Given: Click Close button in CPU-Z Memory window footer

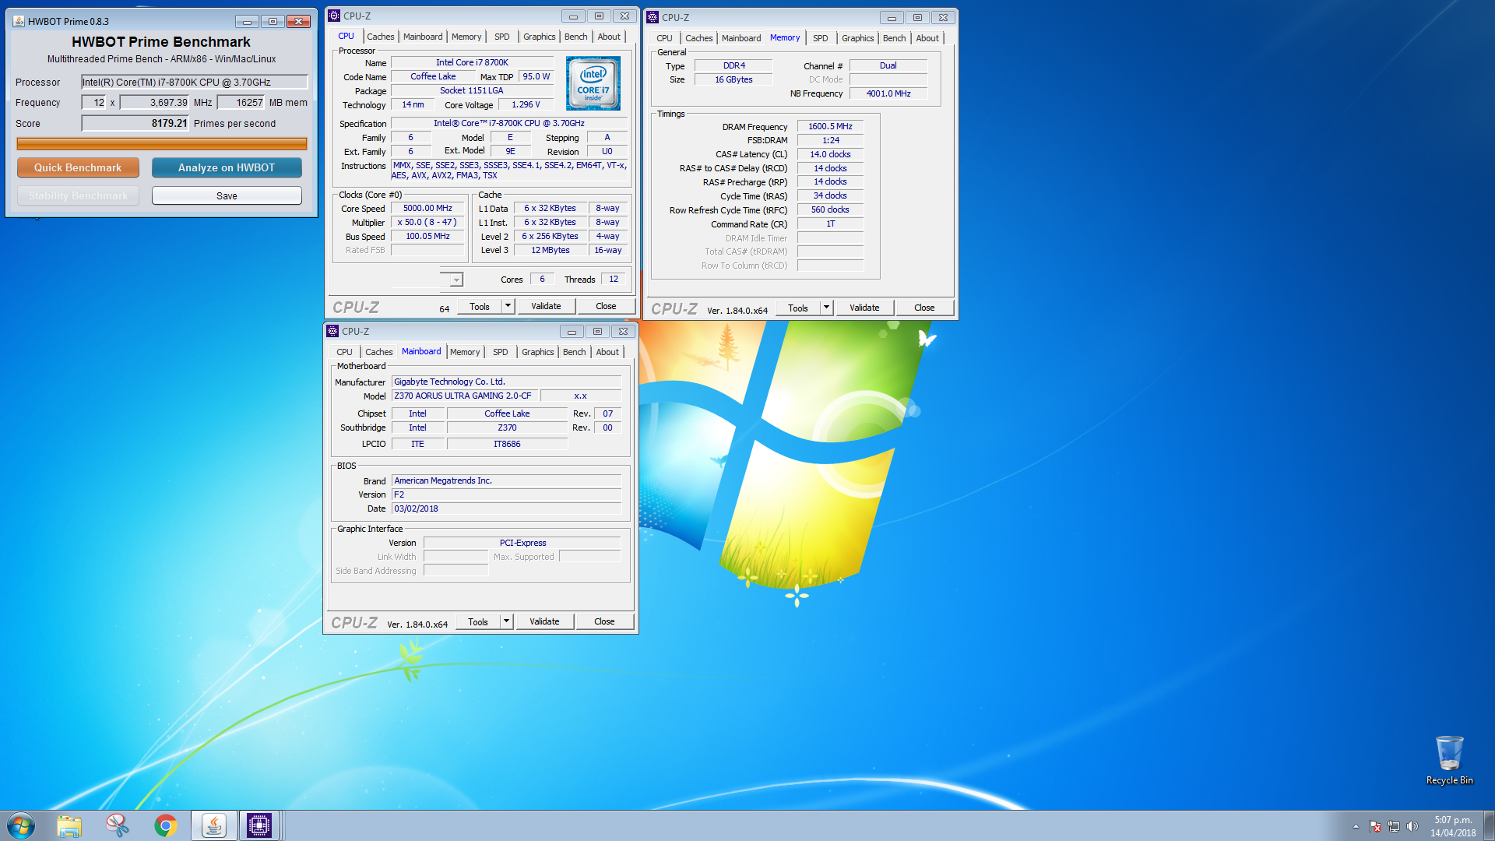Looking at the screenshot, I should pyautogui.click(x=924, y=308).
